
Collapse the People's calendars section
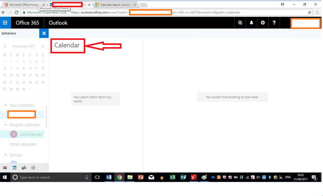tap(6, 125)
